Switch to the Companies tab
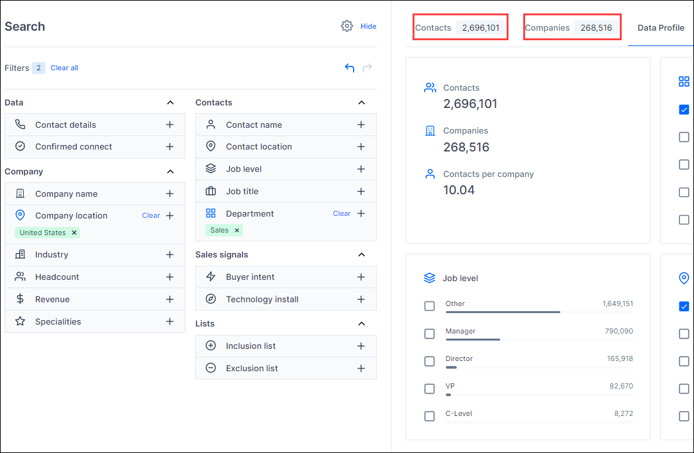Image resolution: width=694 pixels, height=453 pixels. [572, 27]
